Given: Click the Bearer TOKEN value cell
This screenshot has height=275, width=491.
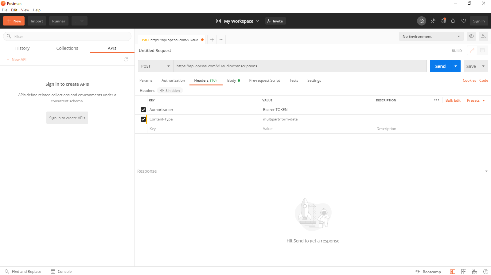Looking at the screenshot, I should 317,110.
